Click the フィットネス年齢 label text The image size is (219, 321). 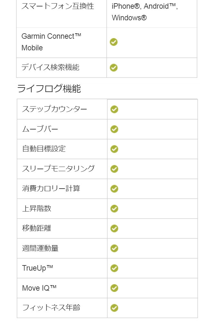(51, 308)
